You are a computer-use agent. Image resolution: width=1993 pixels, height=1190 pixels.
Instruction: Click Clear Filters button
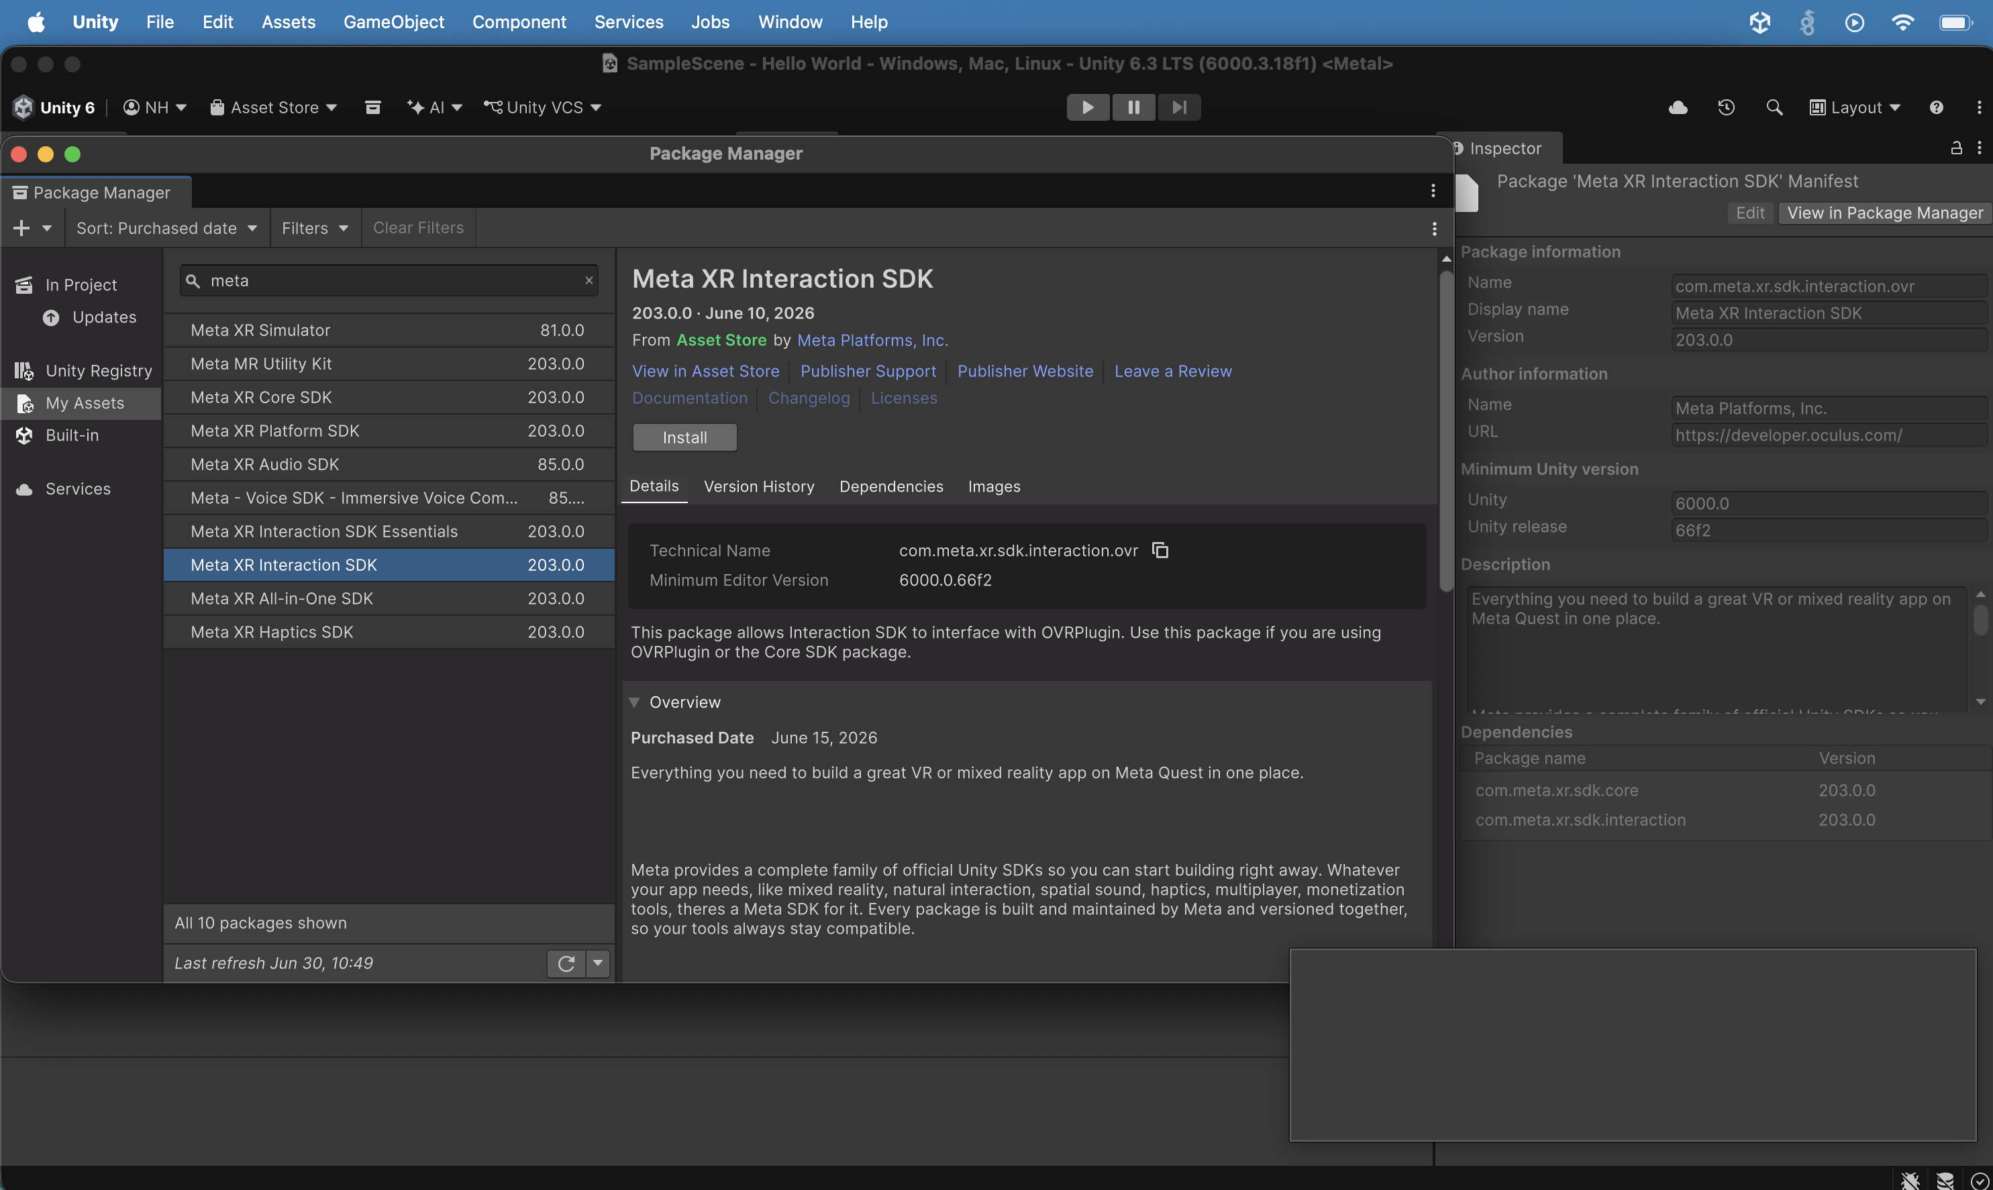coord(418,227)
